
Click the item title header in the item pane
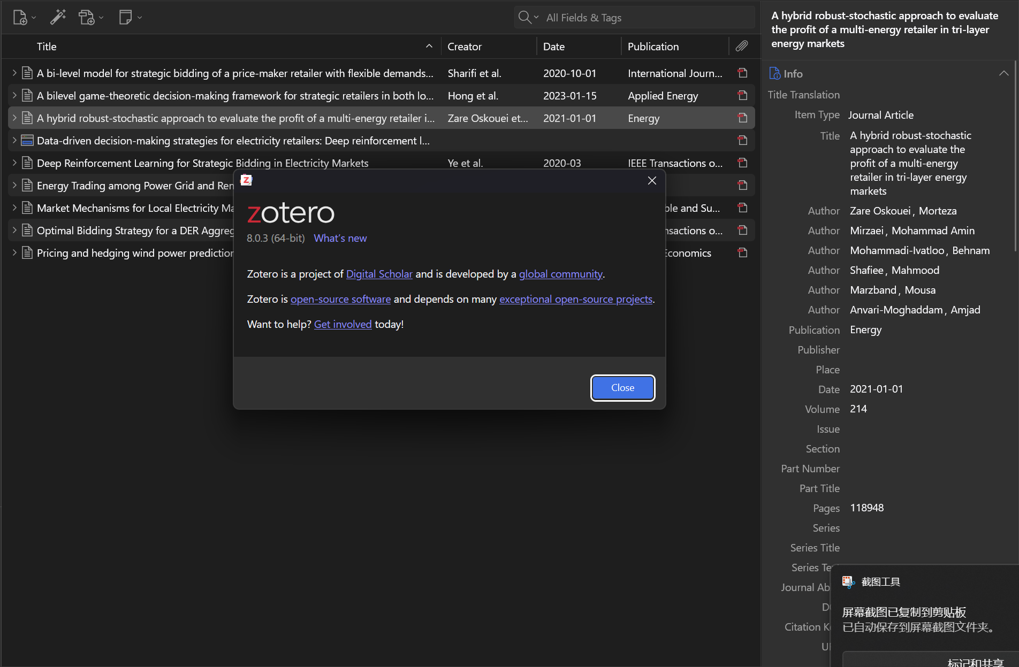coord(885,29)
